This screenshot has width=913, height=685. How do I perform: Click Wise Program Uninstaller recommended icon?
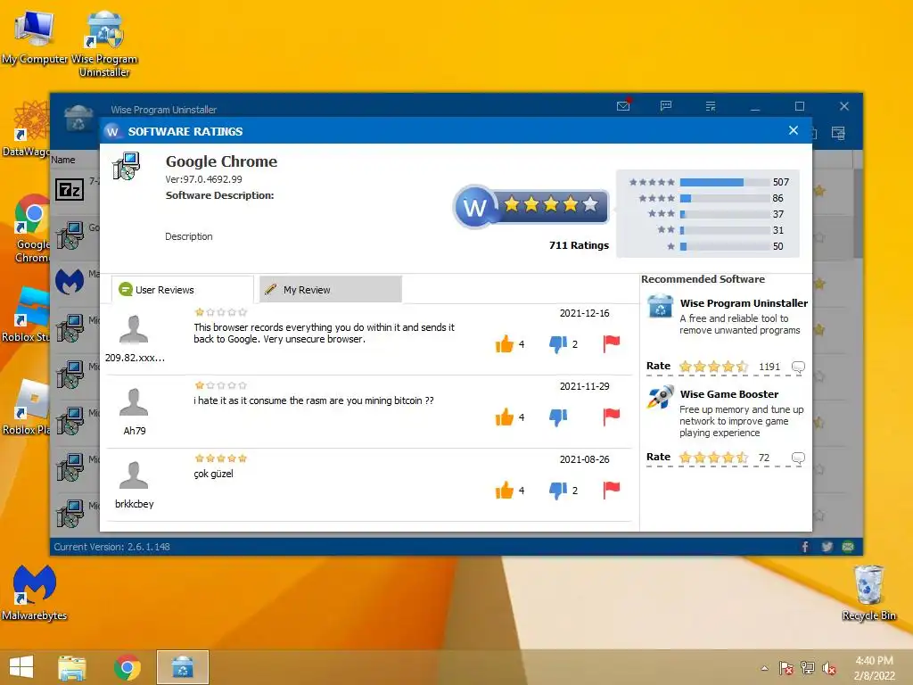pyautogui.click(x=661, y=307)
